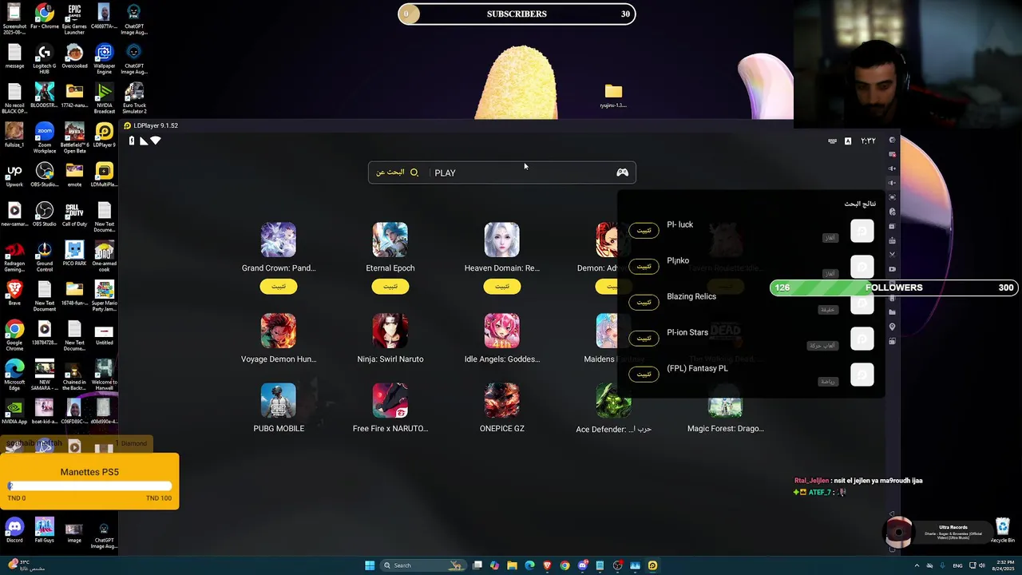Image resolution: width=1022 pixels, height=575 pixels.
Task: Open Fall Guys desktop shortcut
Action: [x=44, y=530]
